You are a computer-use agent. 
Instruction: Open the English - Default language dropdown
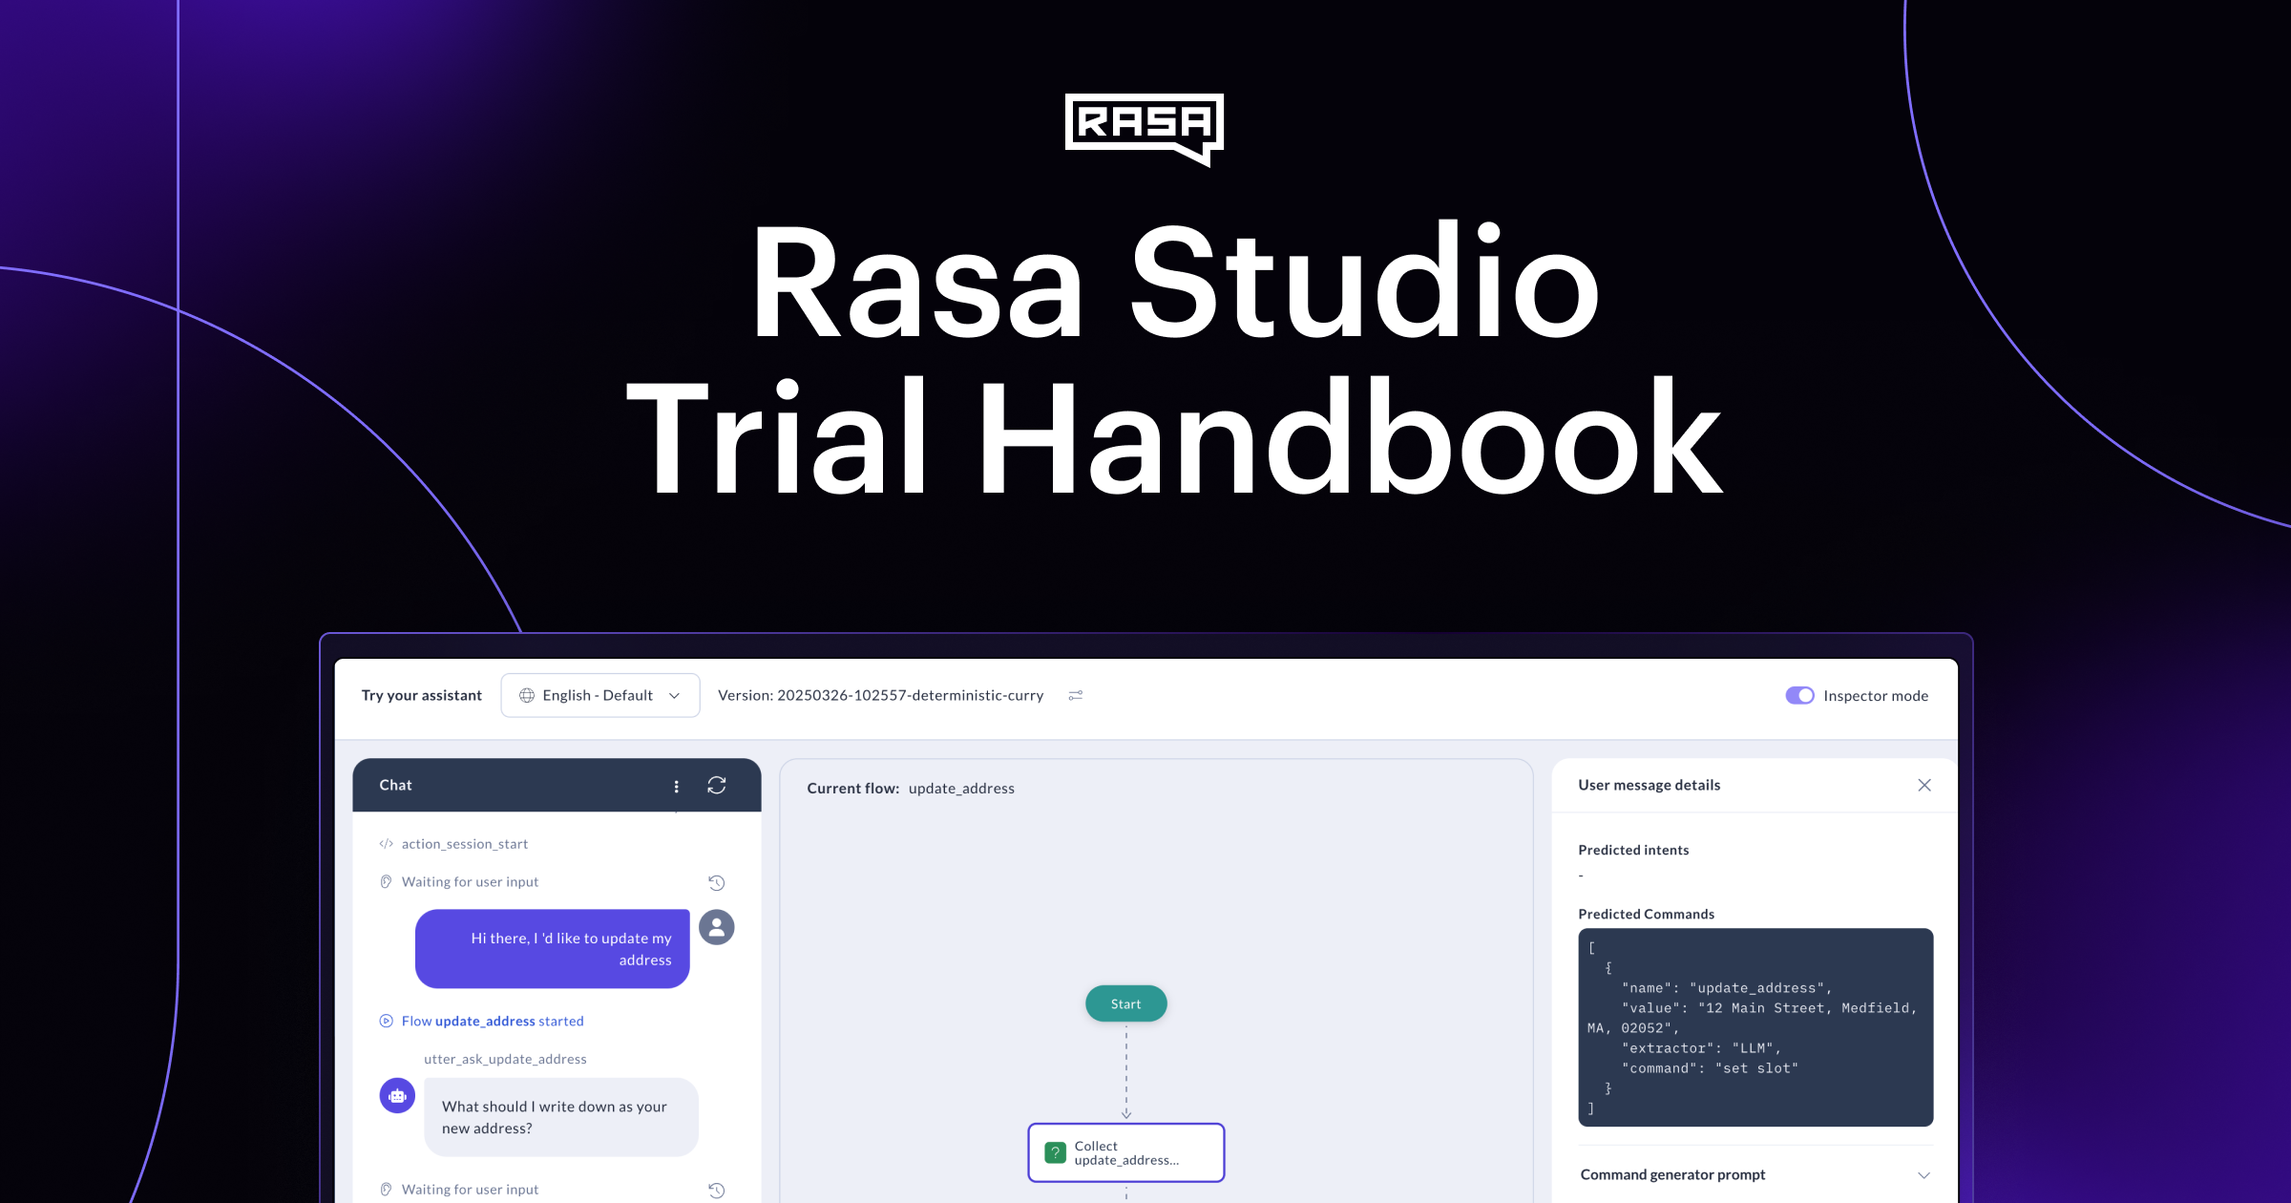[x=599, y=695]
